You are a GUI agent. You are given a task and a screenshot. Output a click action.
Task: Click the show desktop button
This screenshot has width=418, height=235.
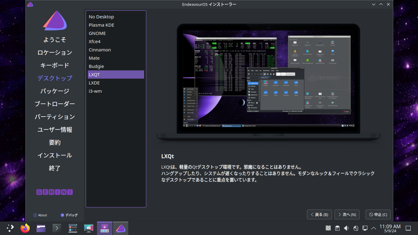coord(408,228)
